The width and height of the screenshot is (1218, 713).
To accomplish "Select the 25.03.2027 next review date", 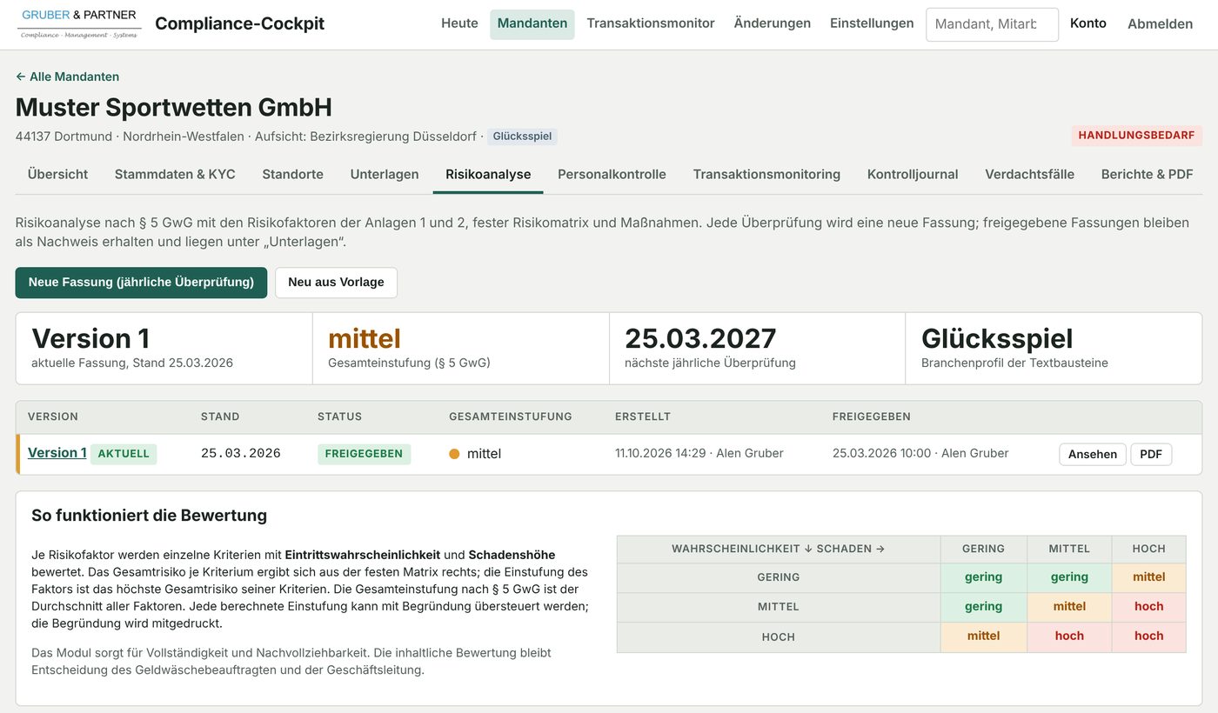I will (x=700, y=338).
